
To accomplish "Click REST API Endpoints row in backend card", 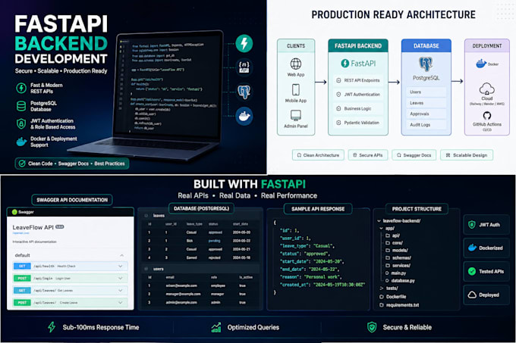I will point(358,80).
